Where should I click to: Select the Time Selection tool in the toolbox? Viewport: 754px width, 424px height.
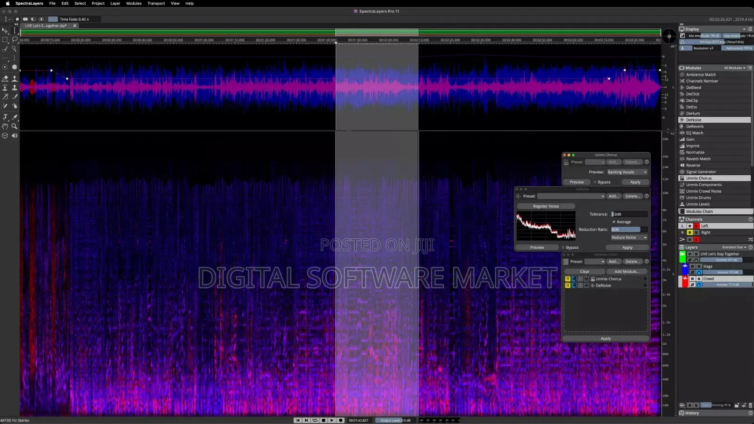click(14, 31)
